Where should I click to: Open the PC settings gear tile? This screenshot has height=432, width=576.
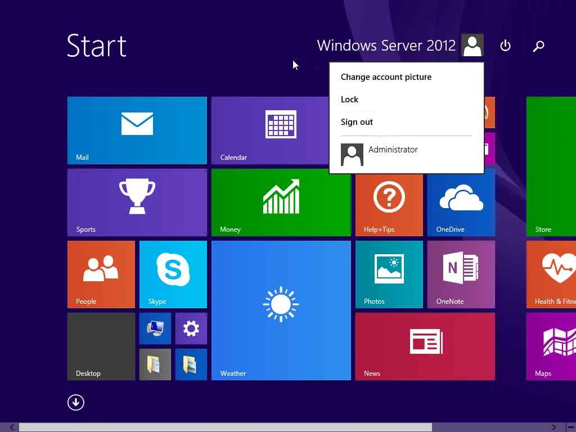(191, 328)
